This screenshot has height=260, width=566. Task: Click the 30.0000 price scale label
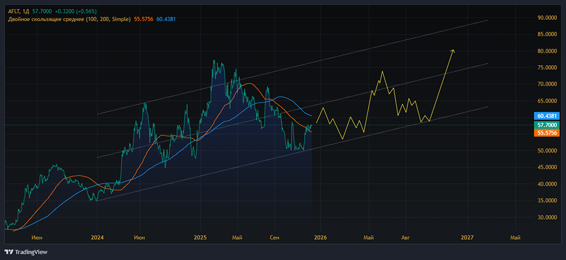(547, 217)
